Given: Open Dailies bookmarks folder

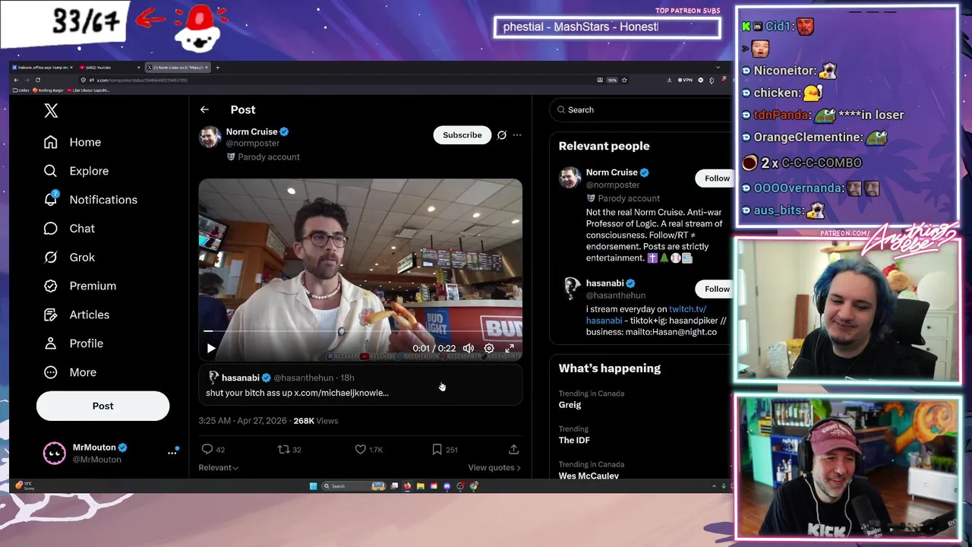Looking at the screenshot, I should point(21,90).
